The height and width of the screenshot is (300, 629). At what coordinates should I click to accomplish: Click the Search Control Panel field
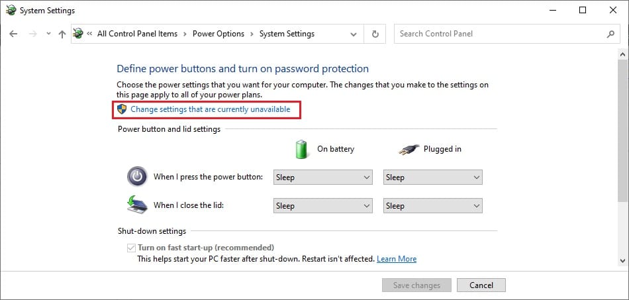[x=500, y=34]
